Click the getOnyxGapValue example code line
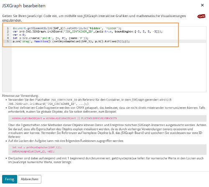209x187 pixels. click(37, 147)
